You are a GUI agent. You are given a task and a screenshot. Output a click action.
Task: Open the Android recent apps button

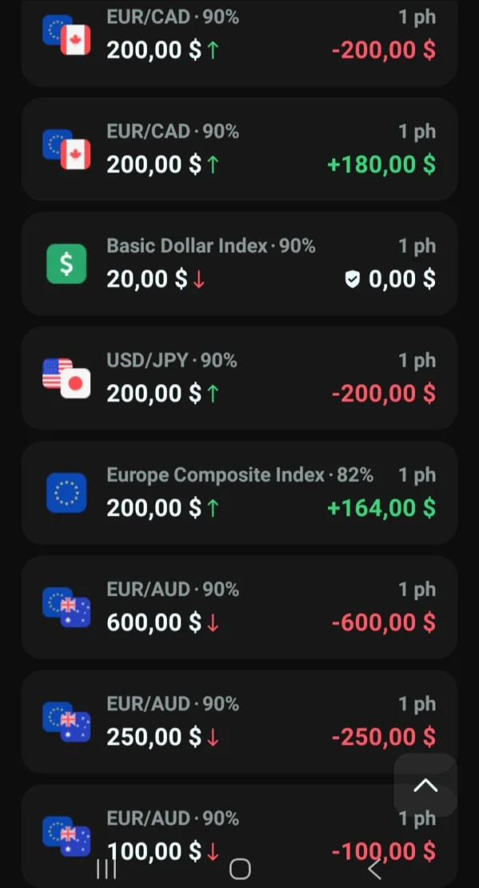click(x=106, y=869)
